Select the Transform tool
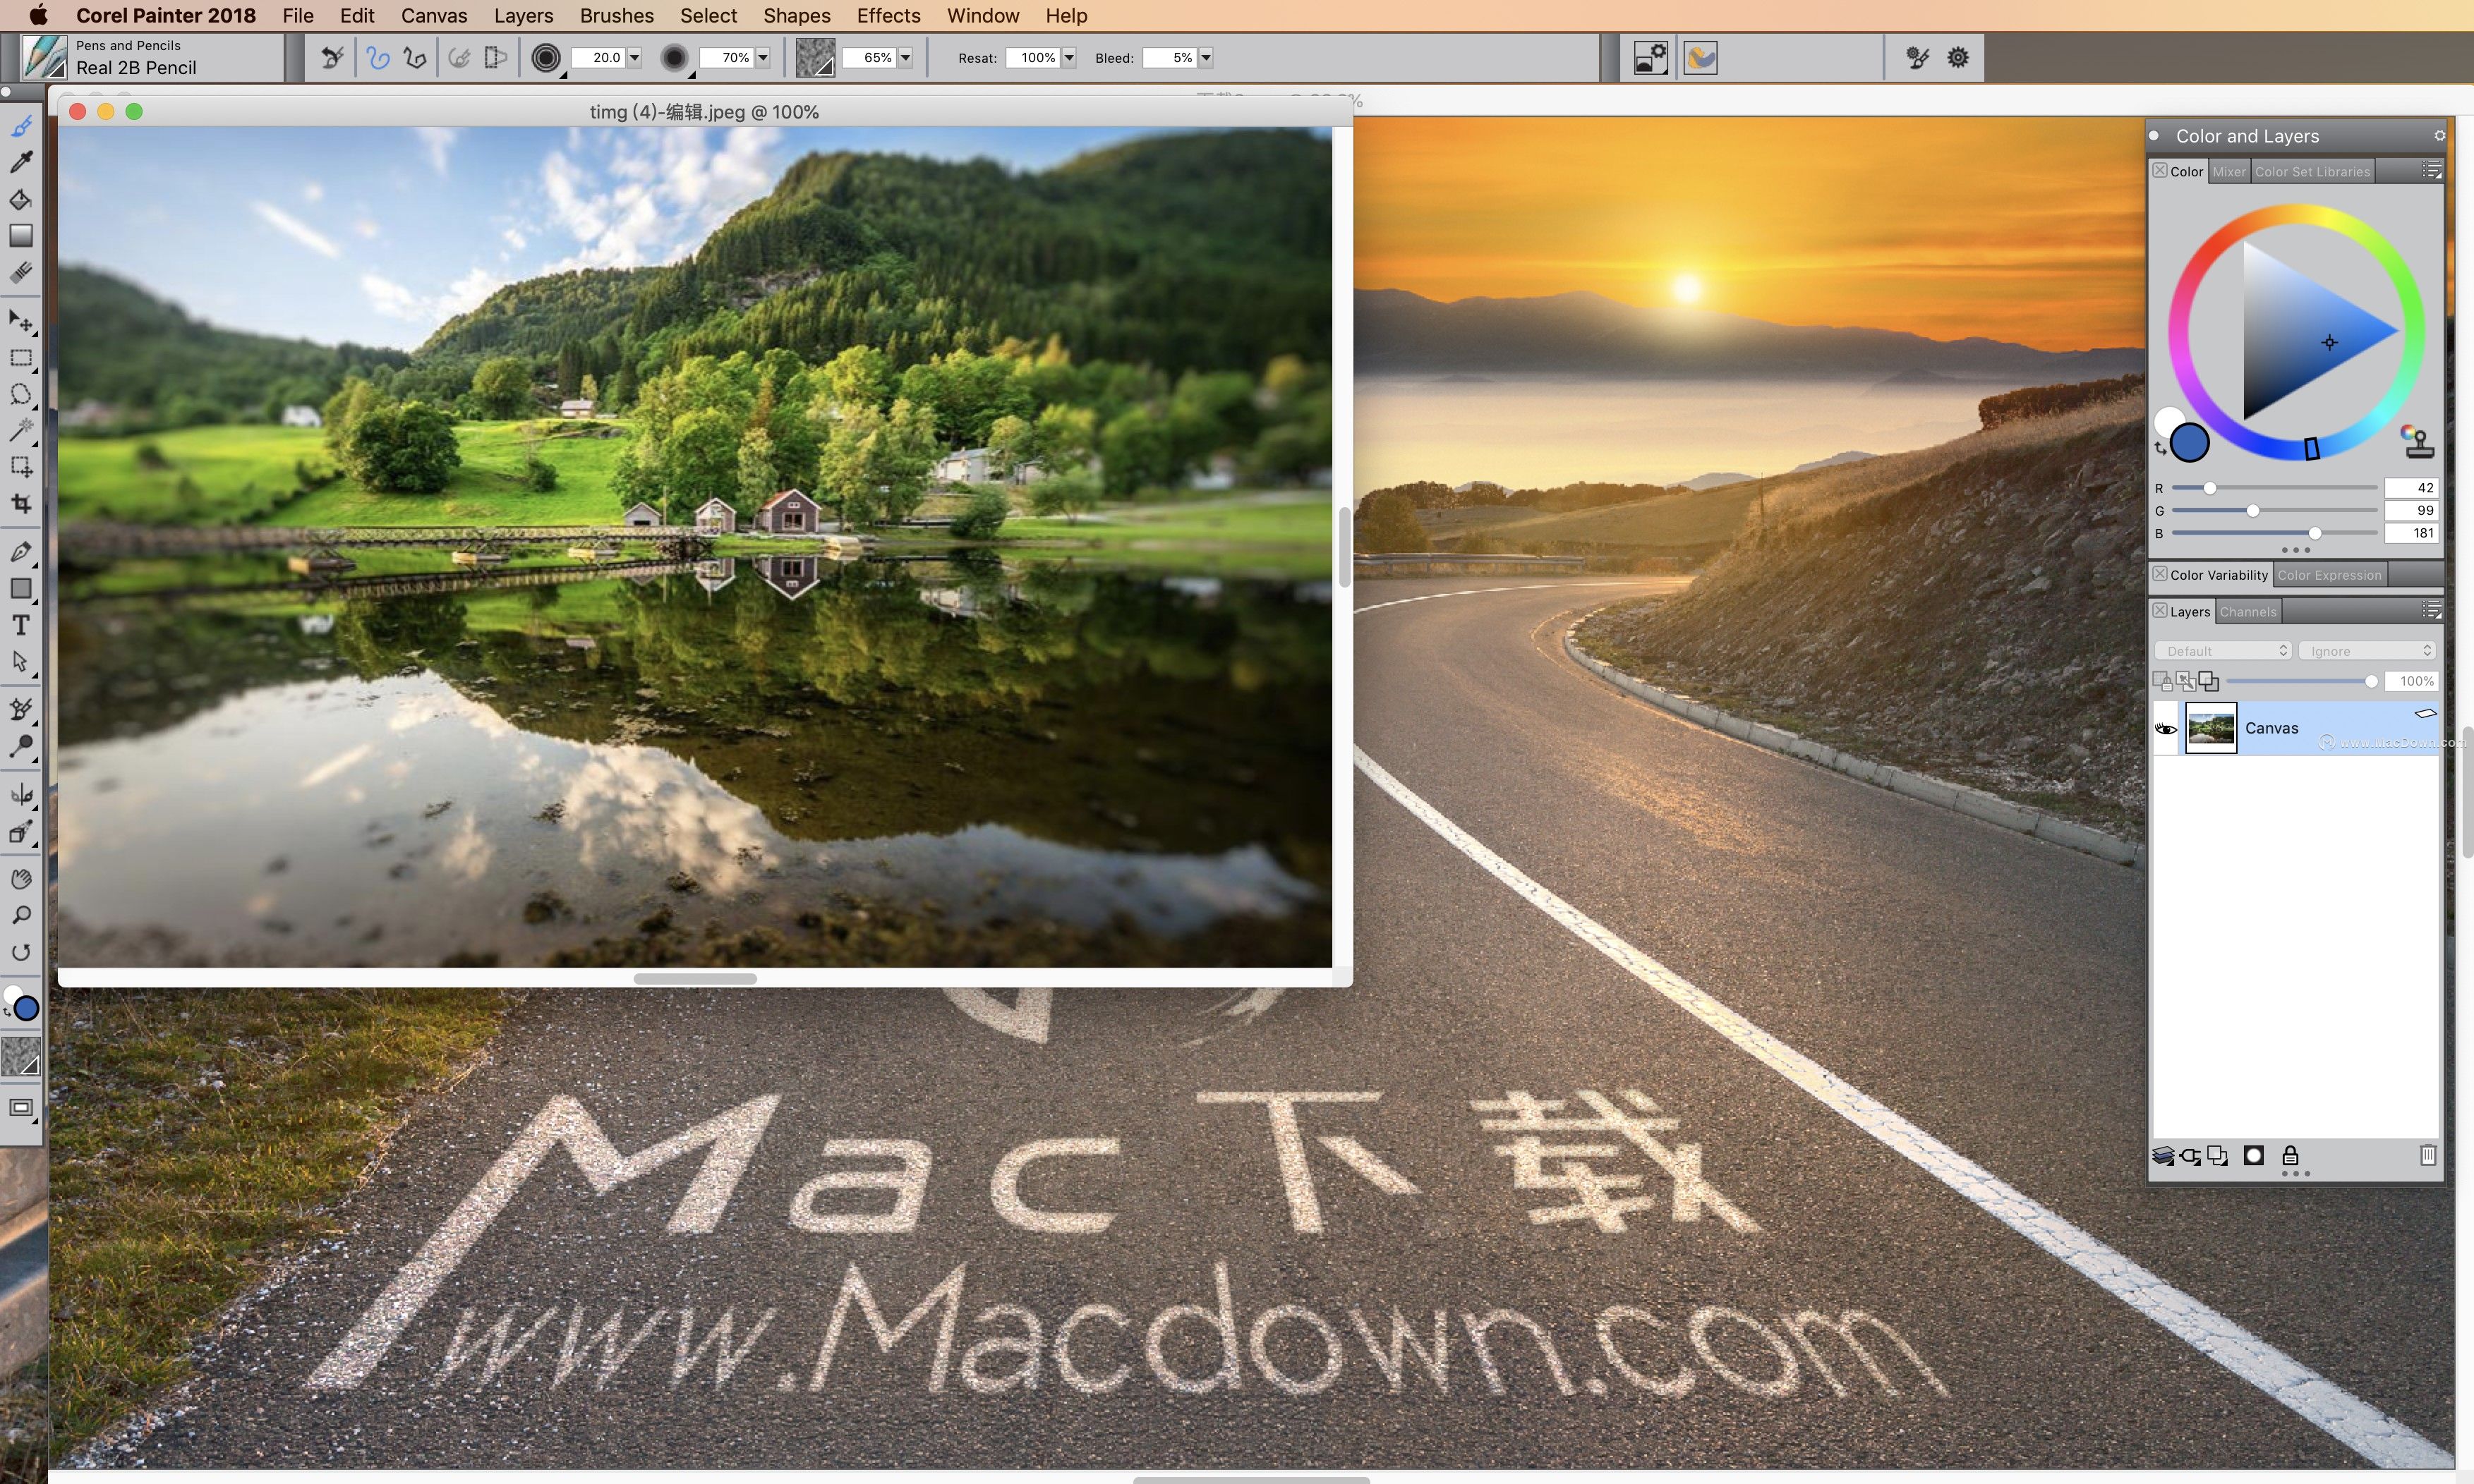This screenshot has width=2474, height=1484. click(21, 467)
